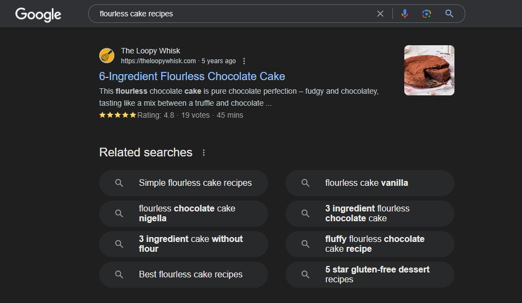Start voice search with microphone icon
Screen dimensions: 522x303
(404, 14)
